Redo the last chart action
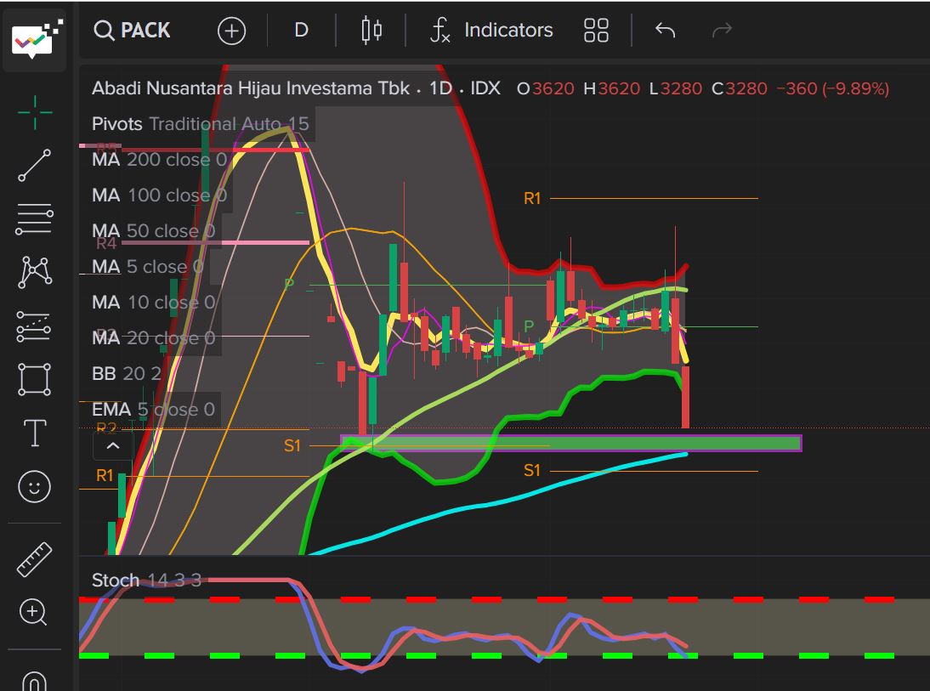The image size is (930, 691). click(x=722, y=31)
